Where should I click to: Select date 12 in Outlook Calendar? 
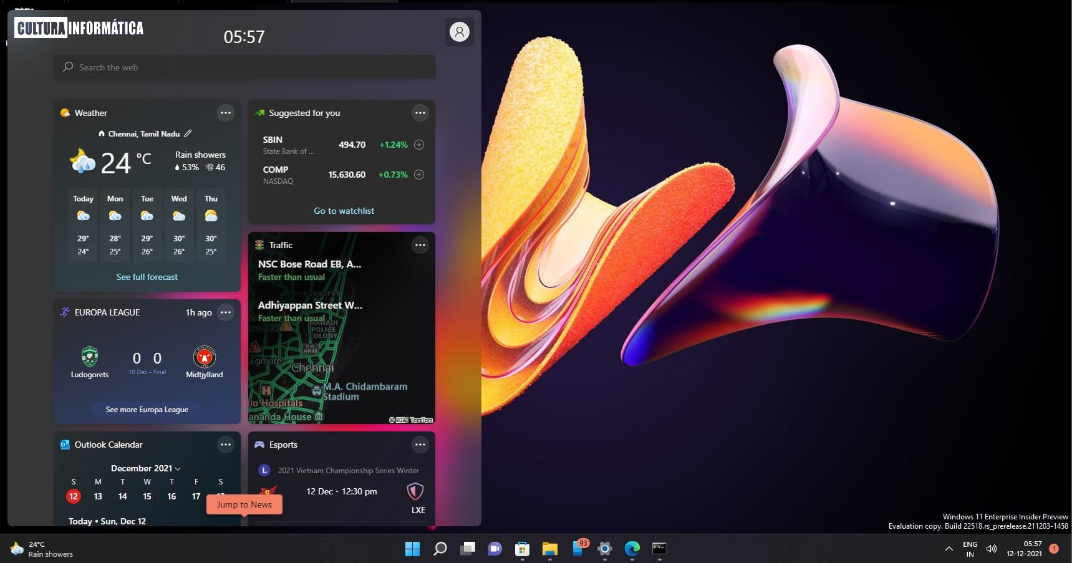tap(74, 496)
